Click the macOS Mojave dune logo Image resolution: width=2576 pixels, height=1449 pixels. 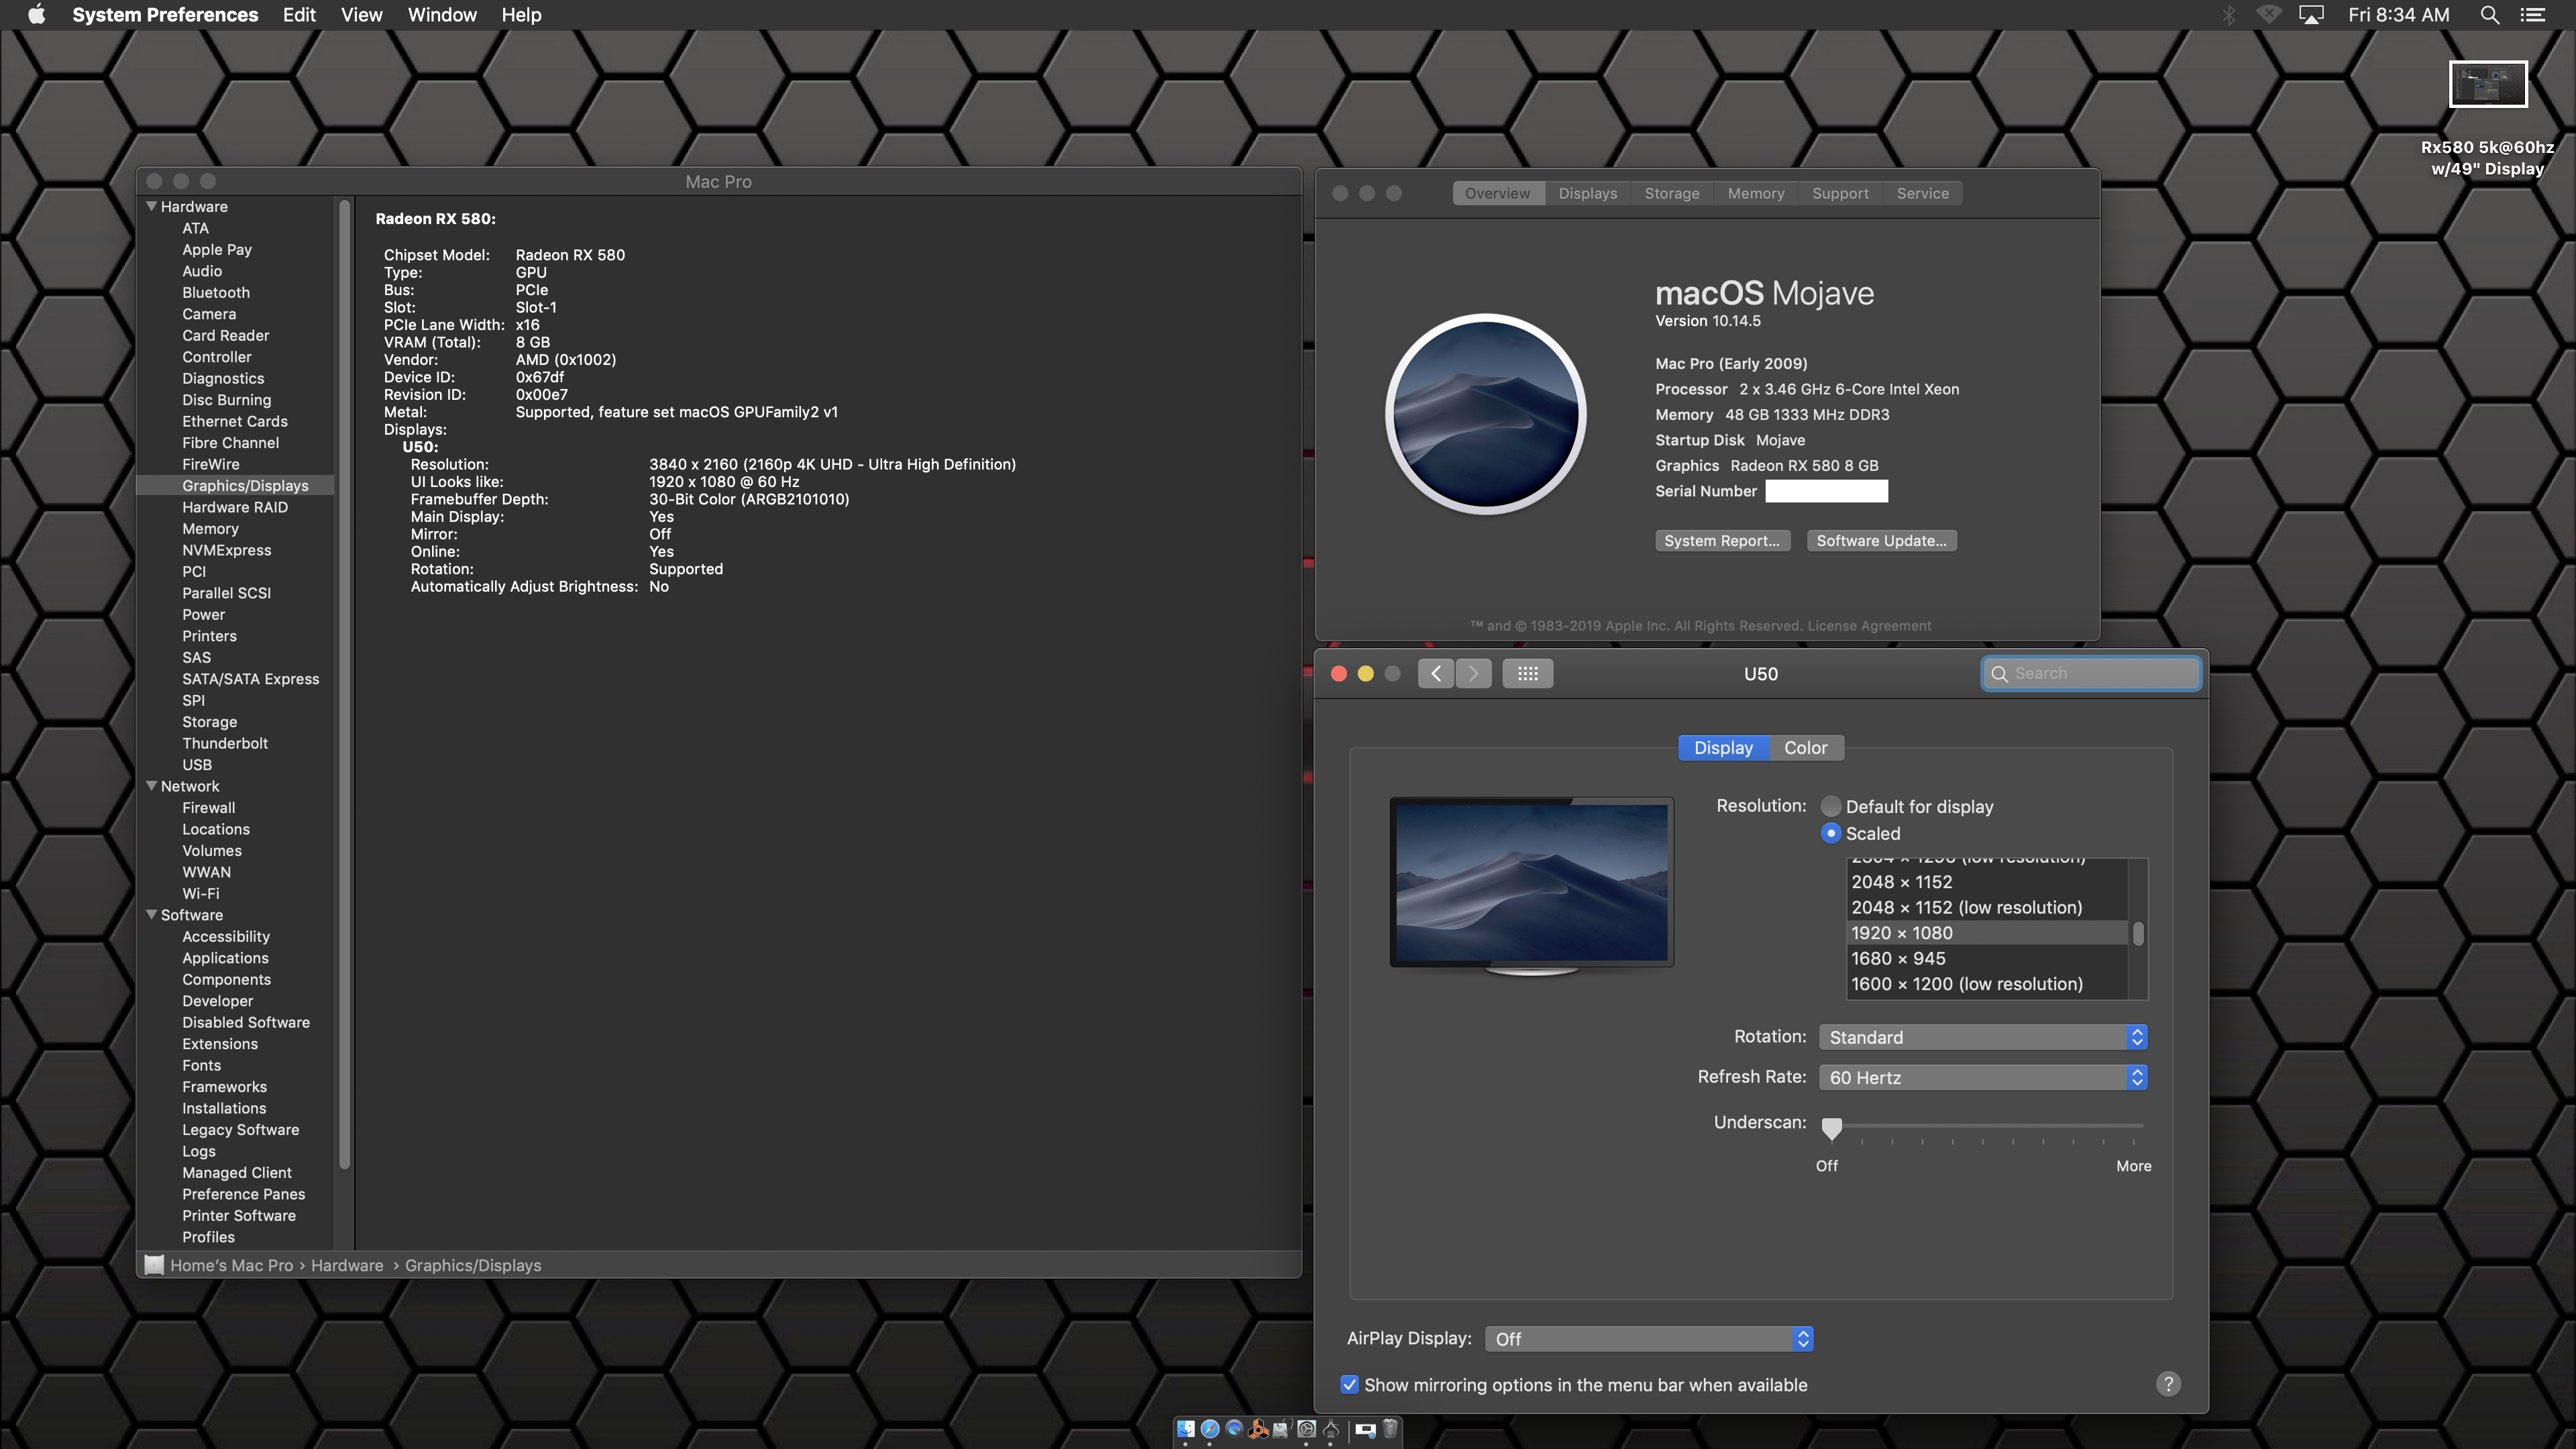coord(1486,414)
